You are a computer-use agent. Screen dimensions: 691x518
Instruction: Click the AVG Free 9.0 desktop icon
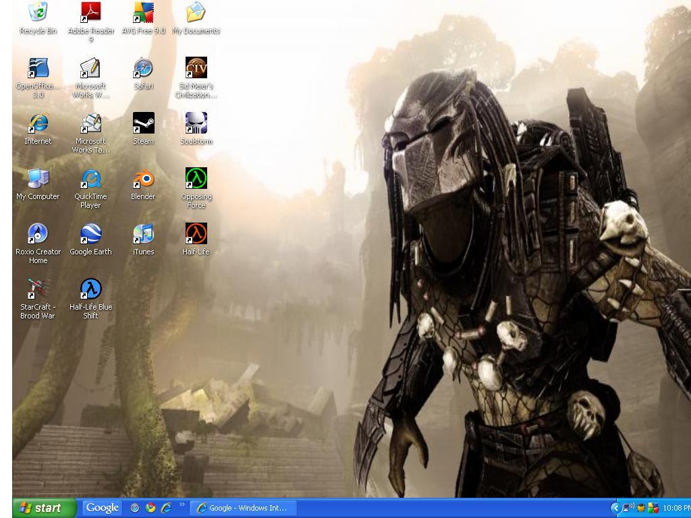click(x=143, y=13)
